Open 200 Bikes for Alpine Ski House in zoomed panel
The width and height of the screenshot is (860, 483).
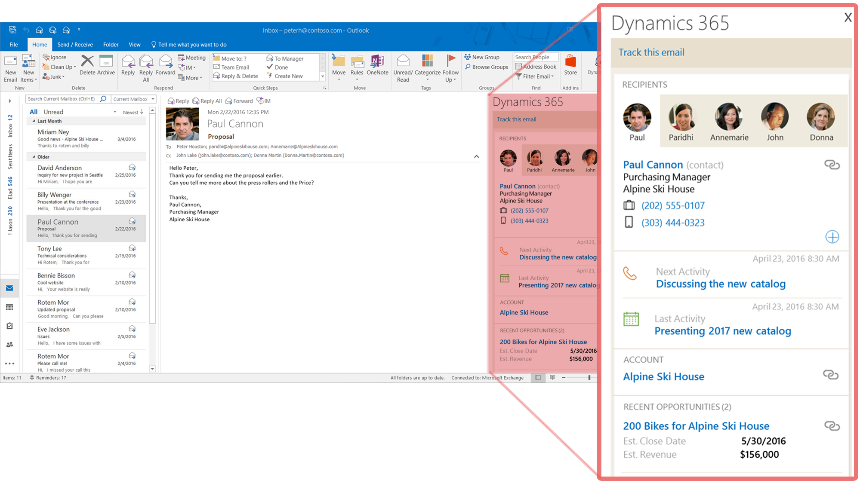(x=696, y=426)
